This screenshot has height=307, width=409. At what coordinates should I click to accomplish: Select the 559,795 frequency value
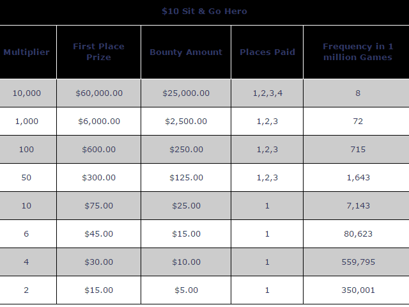358,262
